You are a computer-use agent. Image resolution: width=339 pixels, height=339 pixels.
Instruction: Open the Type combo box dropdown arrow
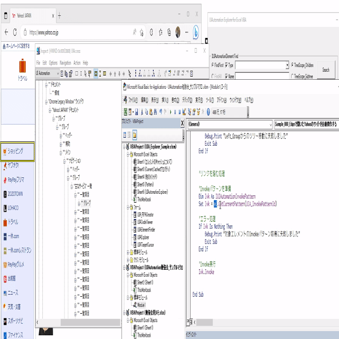coord(287,65)
